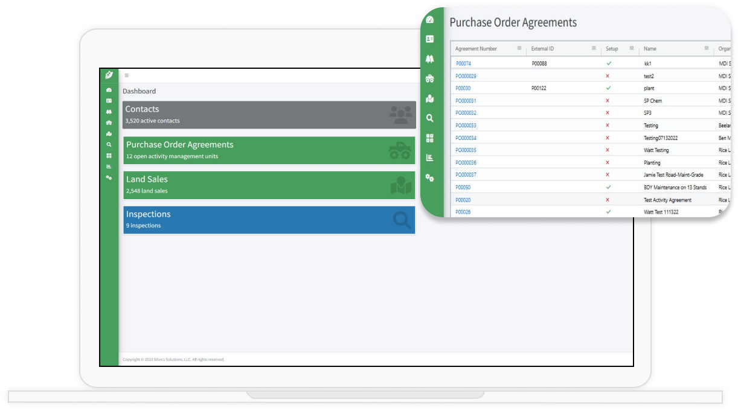The image size is (738, 411).
Task: Click the tractor icon in the Purchase Order Agreements sidebar
Action: click(x=429, y=78)
